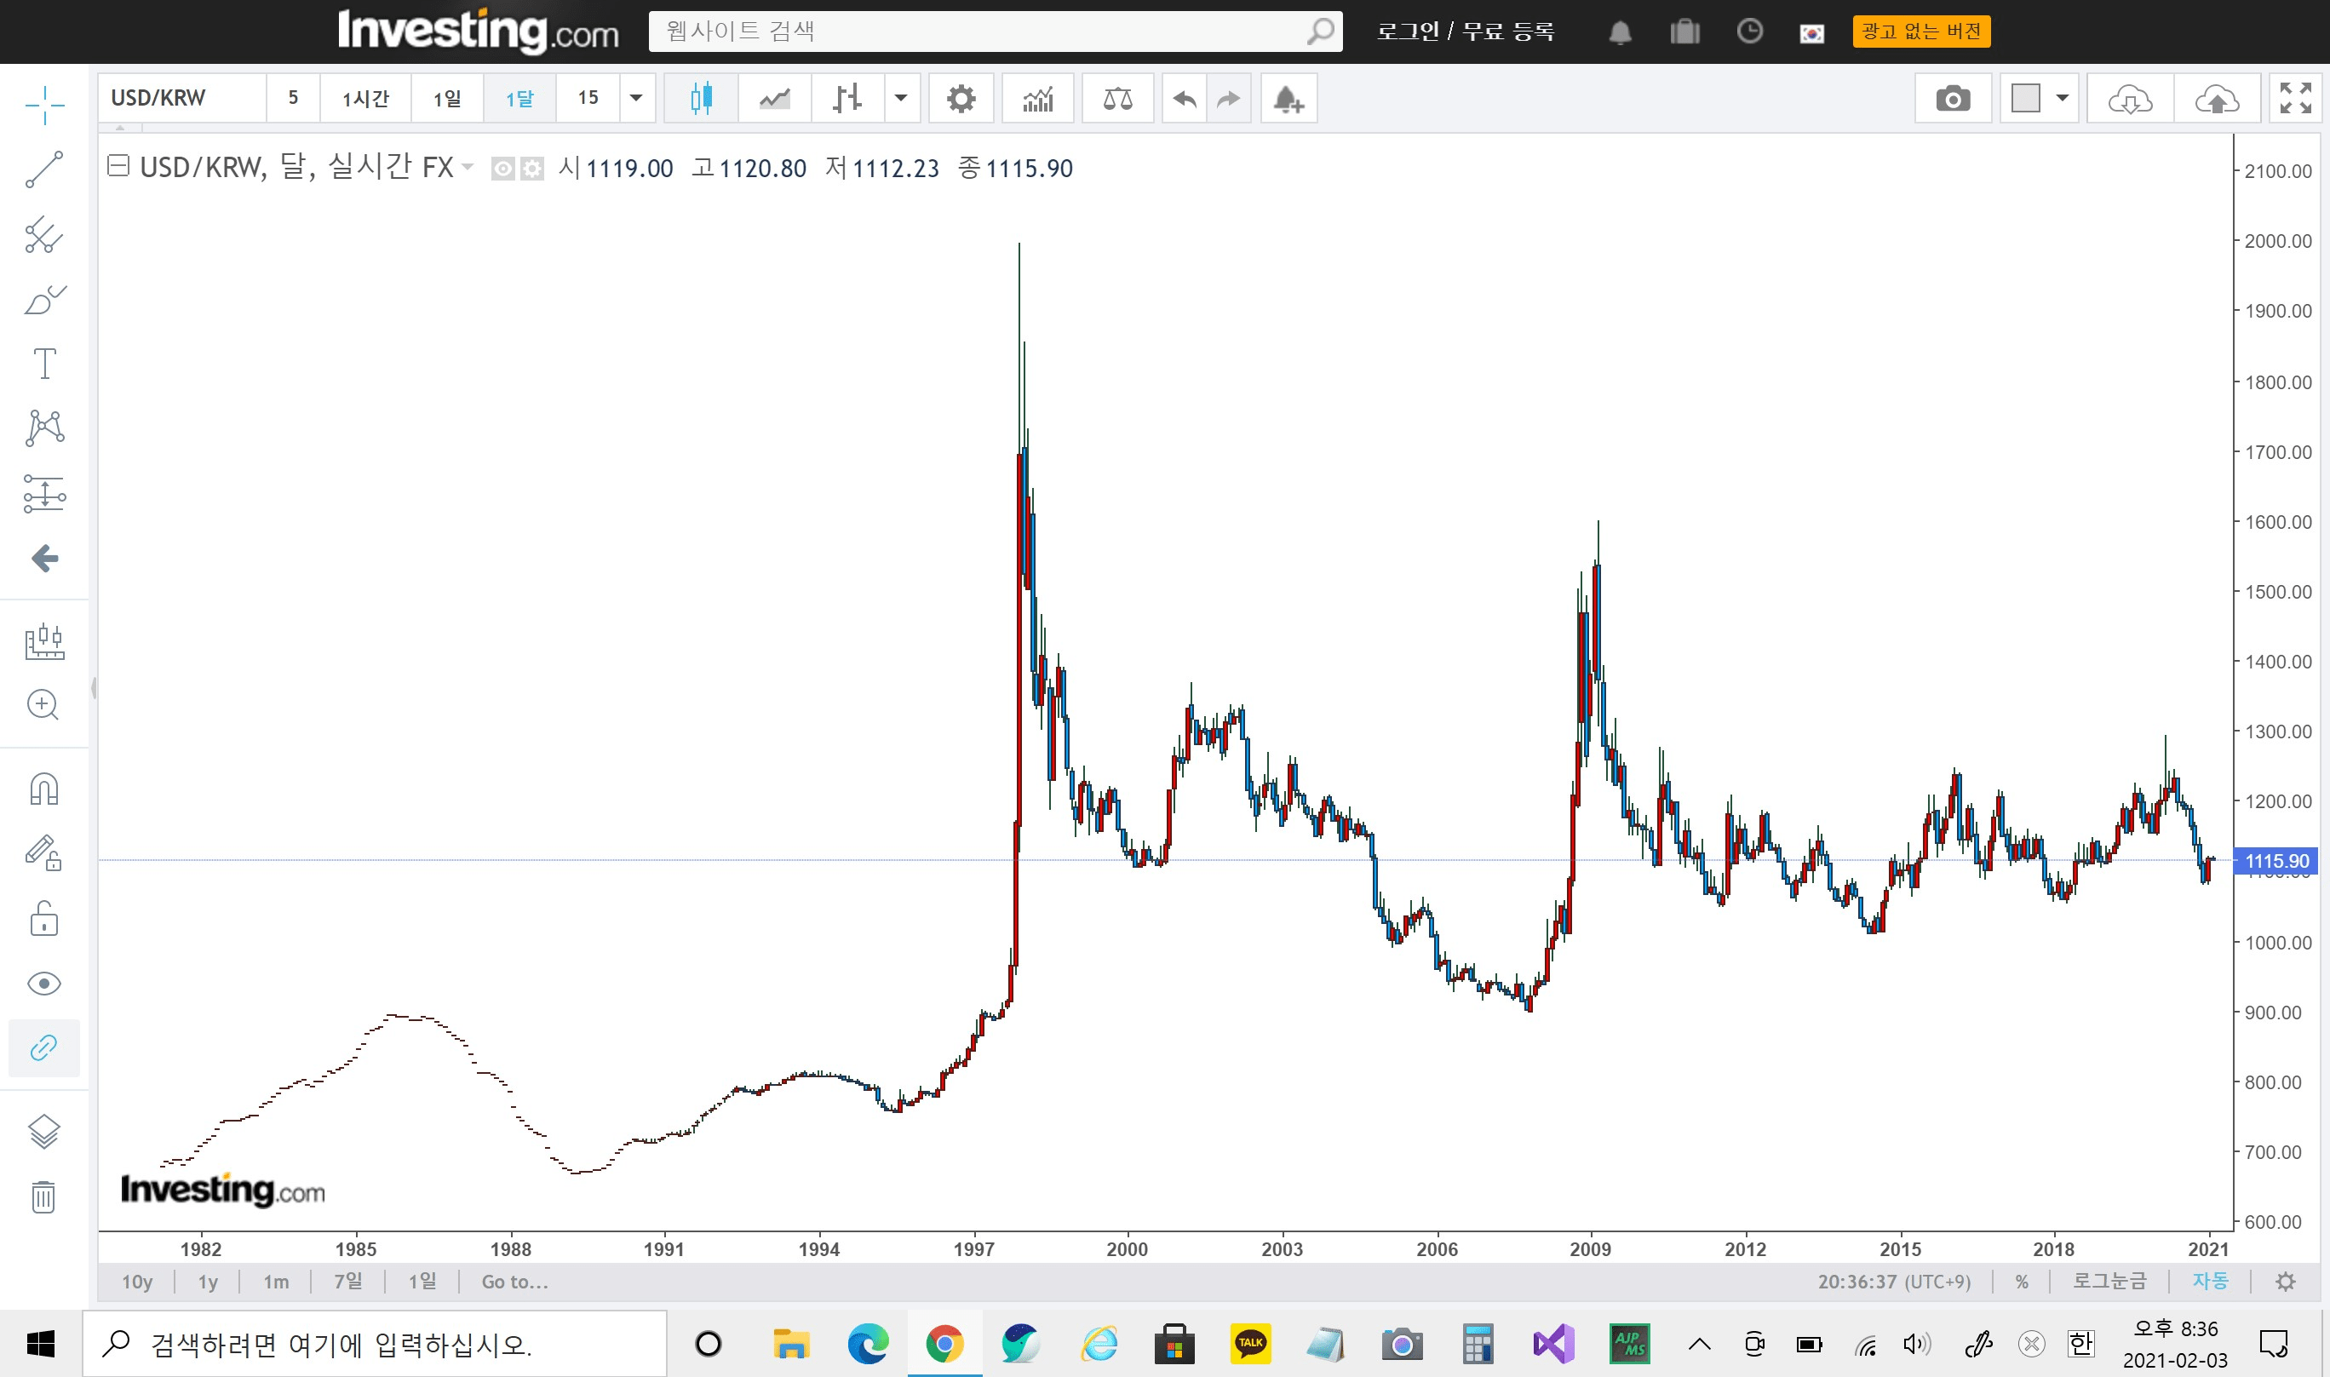Viewport: 2330px width, 1377px height.
Task: Click the USD/KRW symbol input field
Action: [182, 99]
